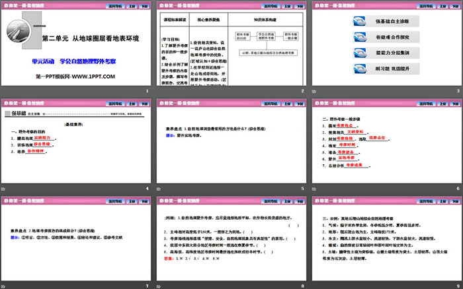Click the red answer line on slide 8
463x289 pixels.
coord(192,259)
